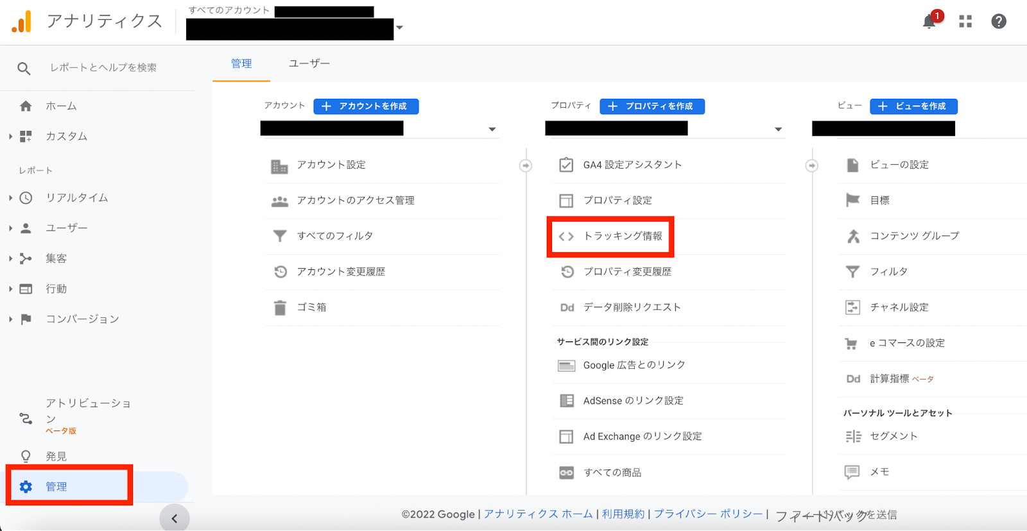The width and height of the screenshot is (1027, 531).
Task: Open the notifications bell icon
Action: point(929,22)
